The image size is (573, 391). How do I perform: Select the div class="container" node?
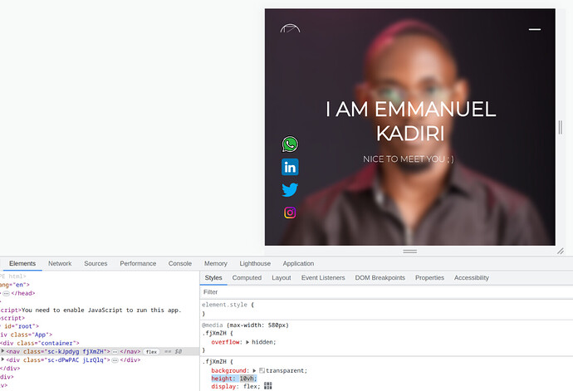(x=40, y=343)
